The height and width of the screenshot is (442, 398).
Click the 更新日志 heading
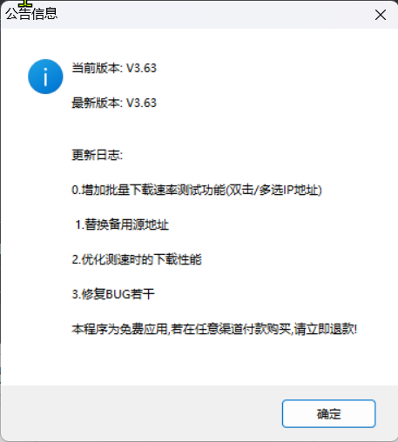(98, 155)
